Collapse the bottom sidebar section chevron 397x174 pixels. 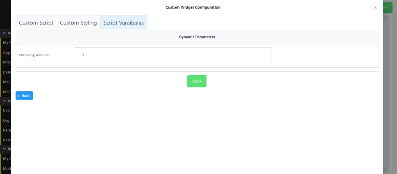coord(5,149)
